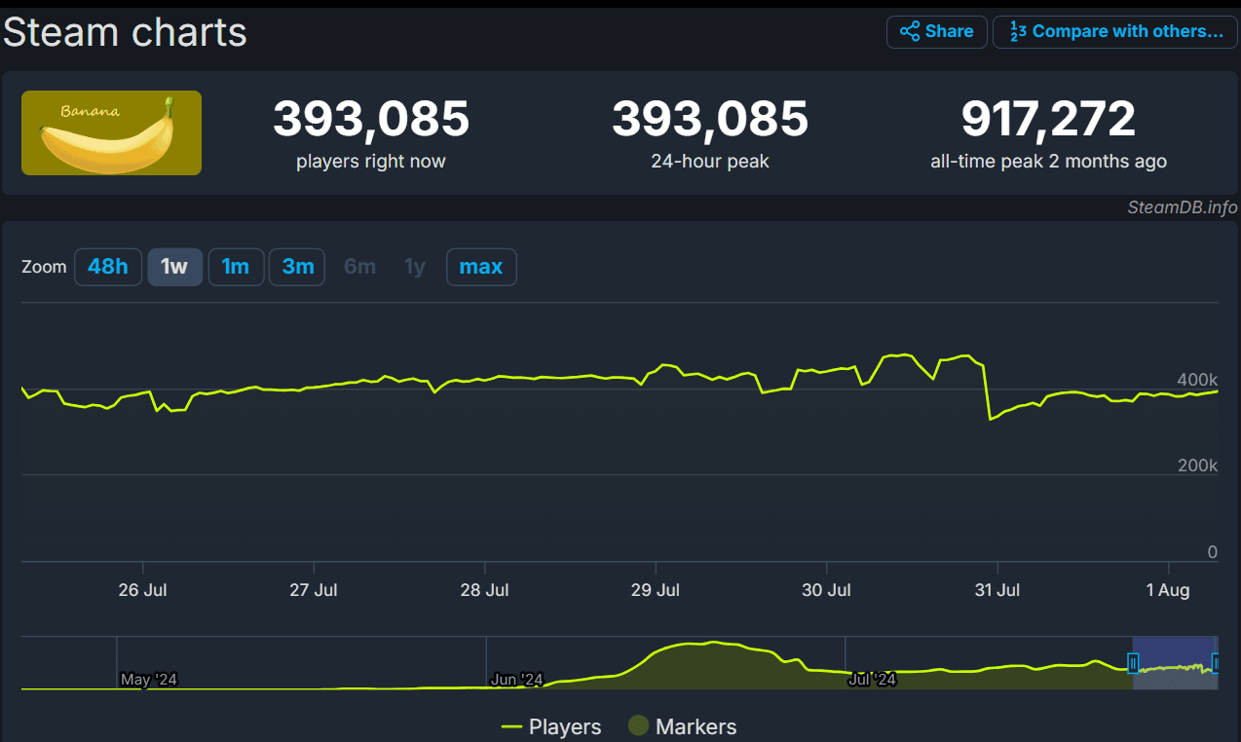Click the 917,272 all-time peak value

pos(1048,119)
